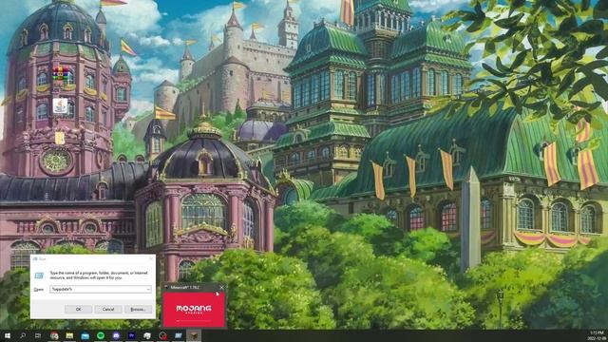Select the Java desktop icon
This screenshot has width=608, height=342.
[60, 105]
